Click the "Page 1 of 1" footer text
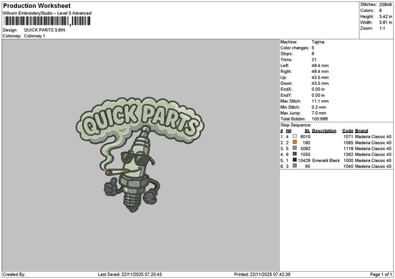 pyautogui.click(x=381, y=274)
